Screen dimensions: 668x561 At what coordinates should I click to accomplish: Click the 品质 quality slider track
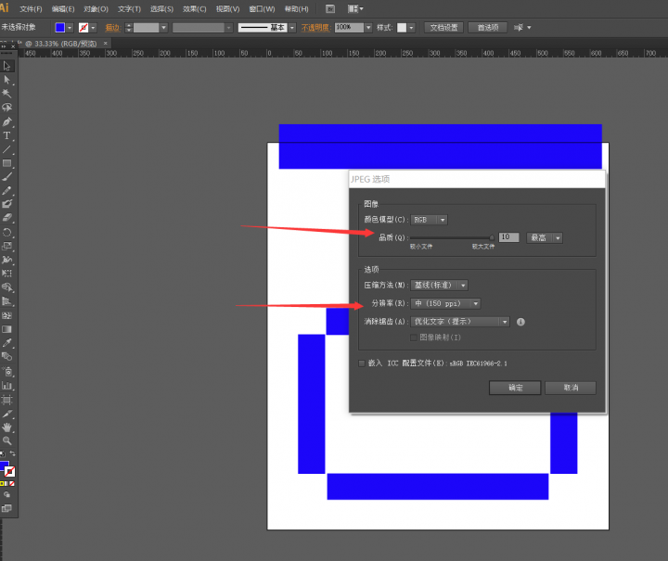click(452, 238)
